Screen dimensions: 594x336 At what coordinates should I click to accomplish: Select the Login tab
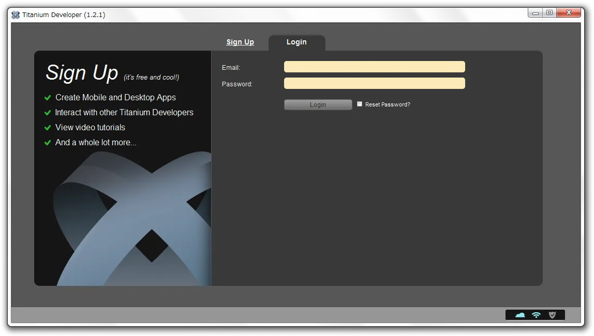[x=296, y=42]
